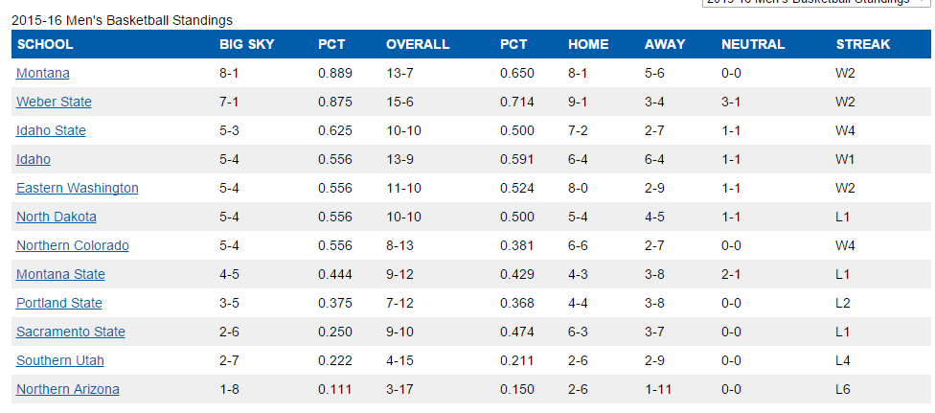Click the SCHOOL column header
The height and width of the screenshot is (413, 935).
click(x=45, y=44)
